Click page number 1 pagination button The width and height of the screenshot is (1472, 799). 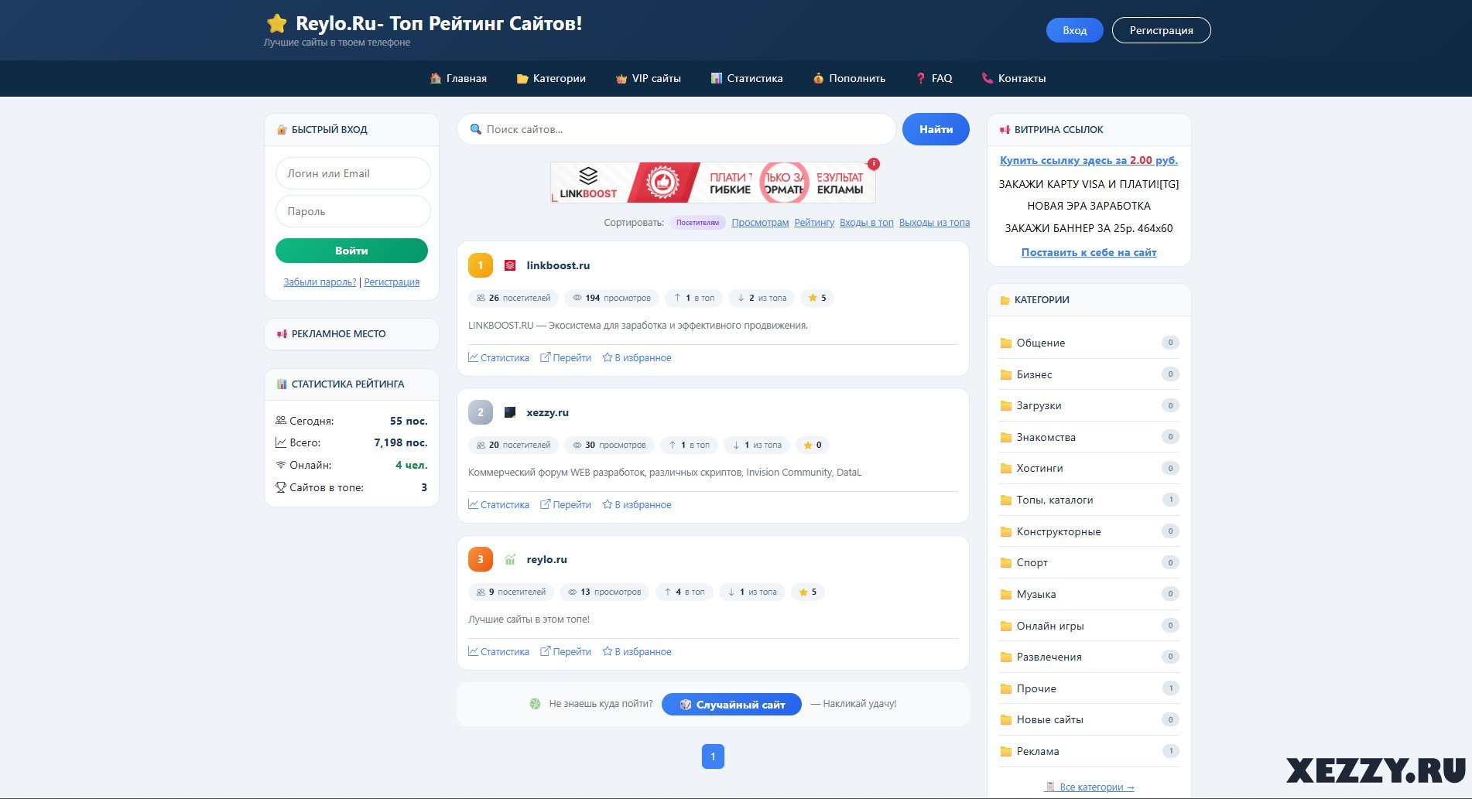(713, 756)
